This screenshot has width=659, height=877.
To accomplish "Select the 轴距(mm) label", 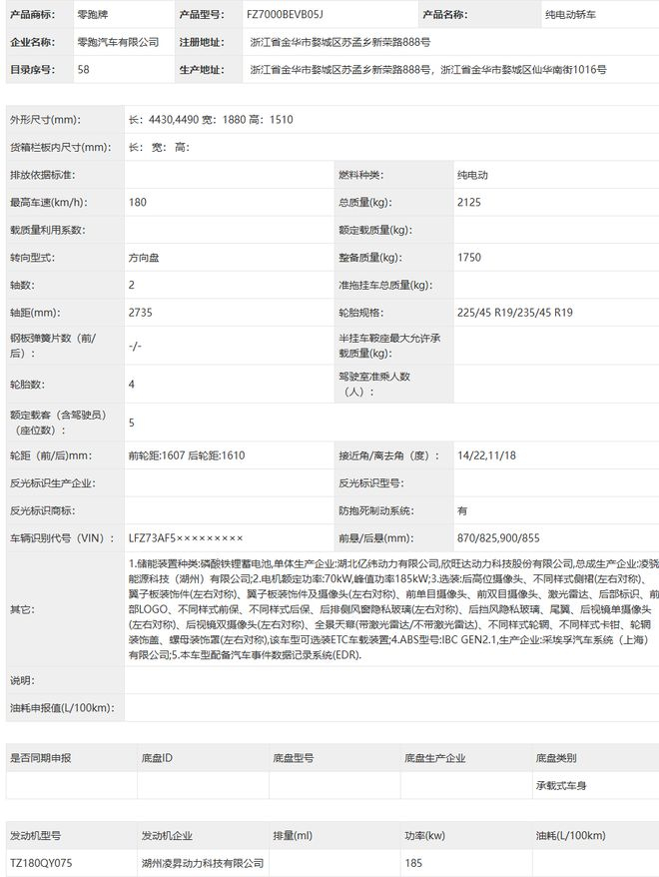I will 35,312.
